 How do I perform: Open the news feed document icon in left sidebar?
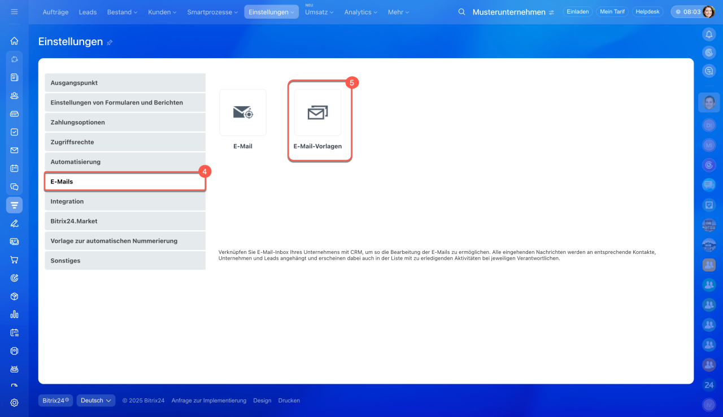(14, 77)
